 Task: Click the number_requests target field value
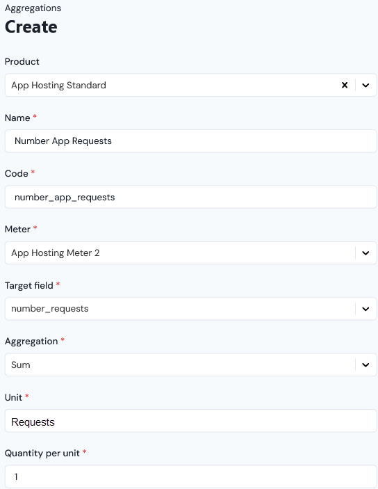[x=50, y=309]
